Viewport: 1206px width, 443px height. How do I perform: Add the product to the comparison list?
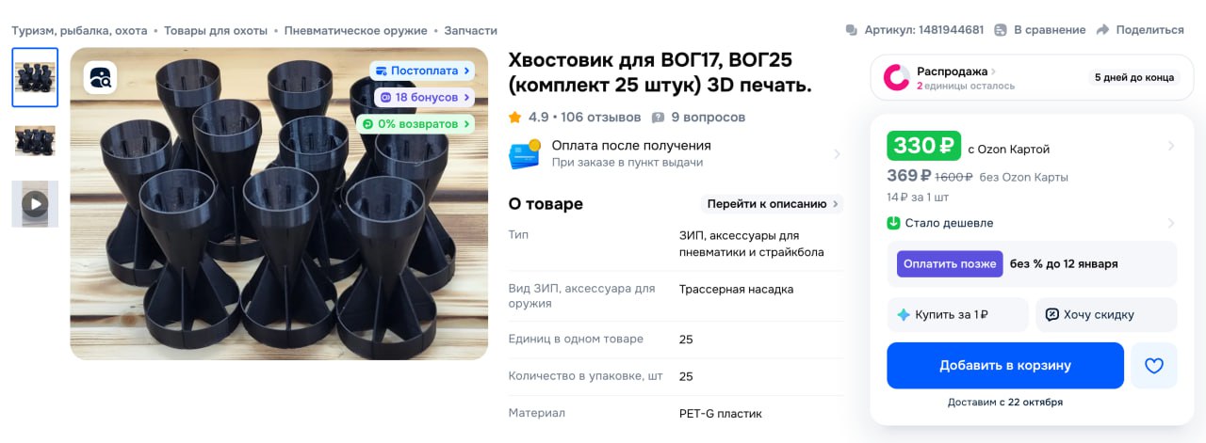point(1039,30)
